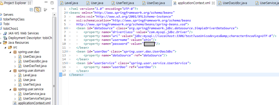The image size is (279, 105).
Task: Click applicationContext.xml file icon in tree
Action: point(15,103)
